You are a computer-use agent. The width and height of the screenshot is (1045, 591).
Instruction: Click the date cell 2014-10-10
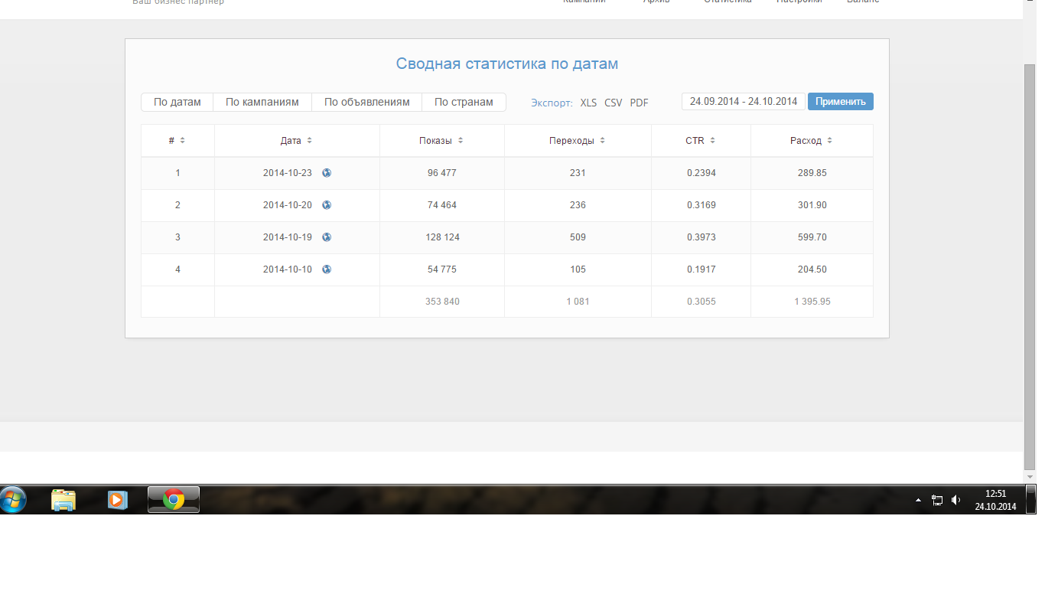coord(288,269)
